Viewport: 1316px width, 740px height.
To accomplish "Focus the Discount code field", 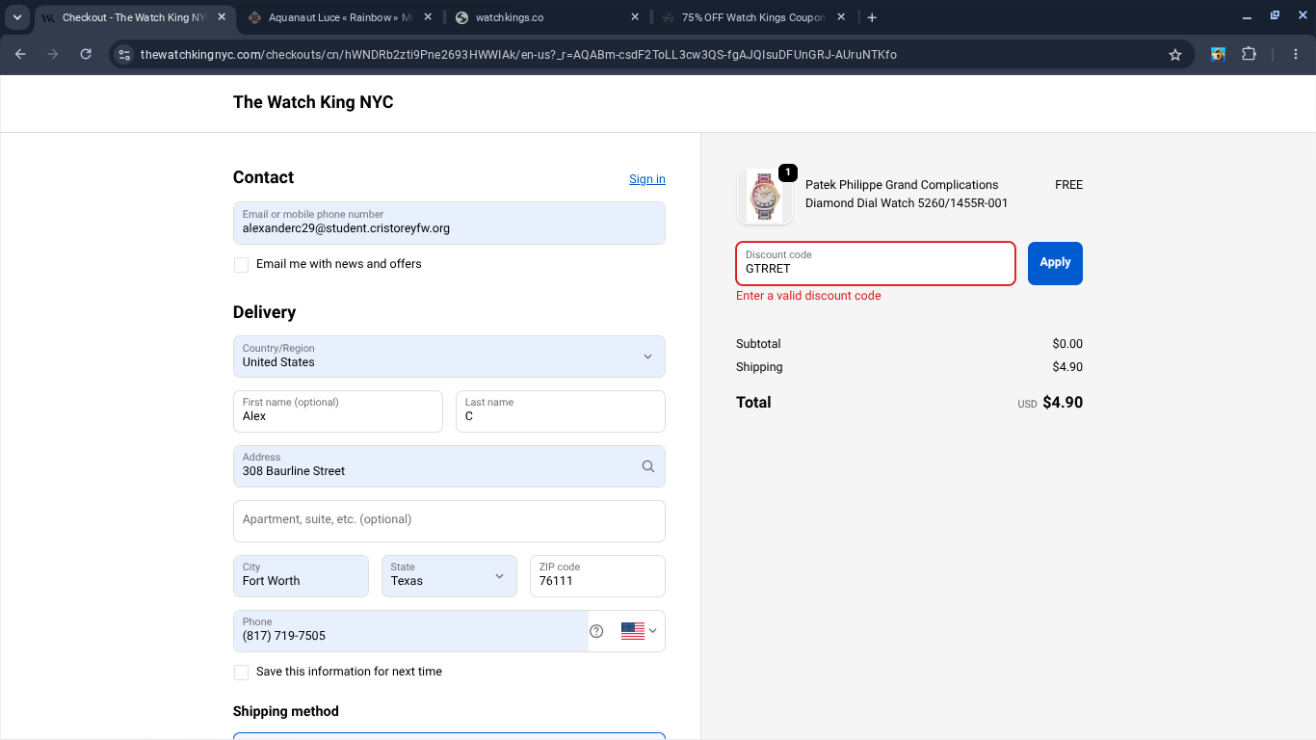I will [x=876, y=263].
